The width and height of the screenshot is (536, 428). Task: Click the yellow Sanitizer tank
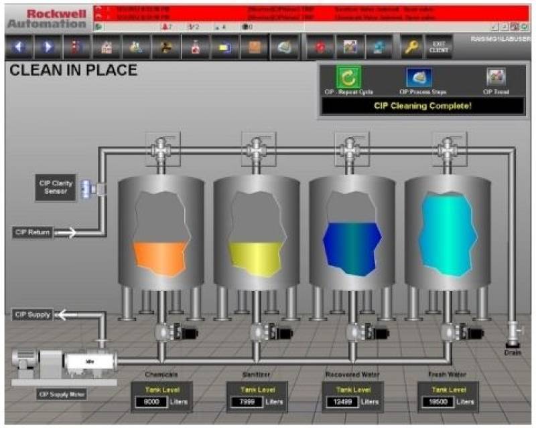257,232
